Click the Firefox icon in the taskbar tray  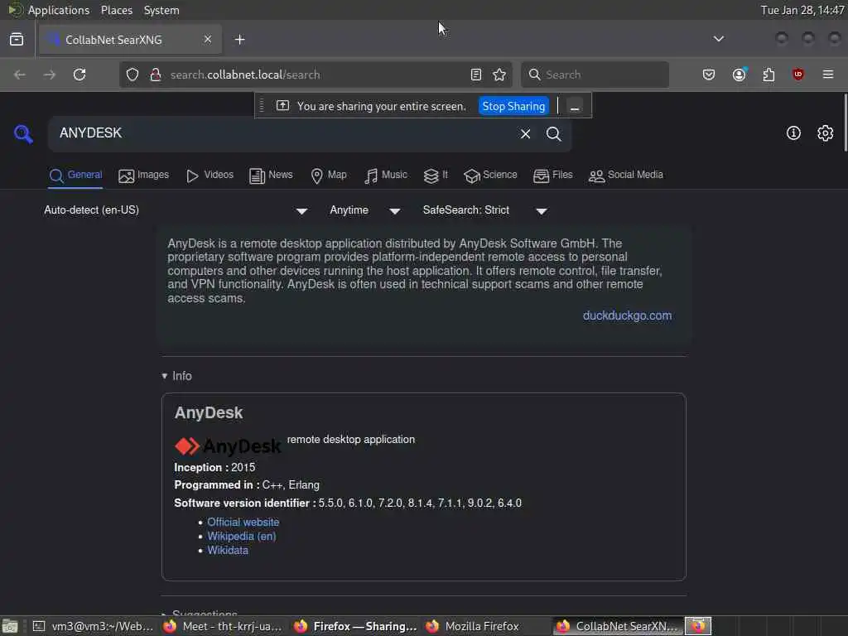[698, 626]
